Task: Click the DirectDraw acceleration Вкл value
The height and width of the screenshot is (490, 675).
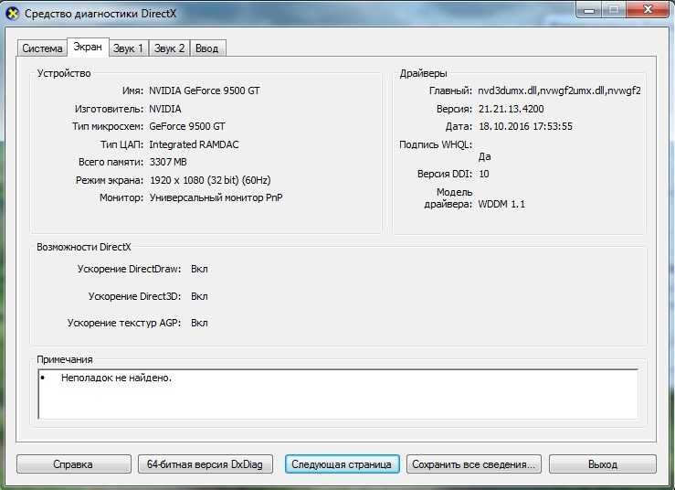Action: pos(199,269)
